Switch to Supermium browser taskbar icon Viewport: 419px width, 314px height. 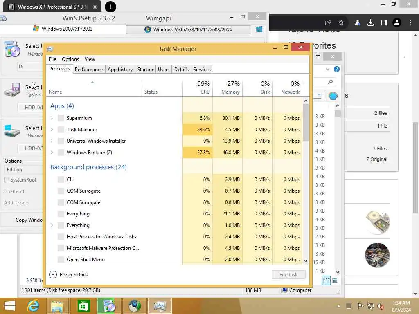point(134,306)
